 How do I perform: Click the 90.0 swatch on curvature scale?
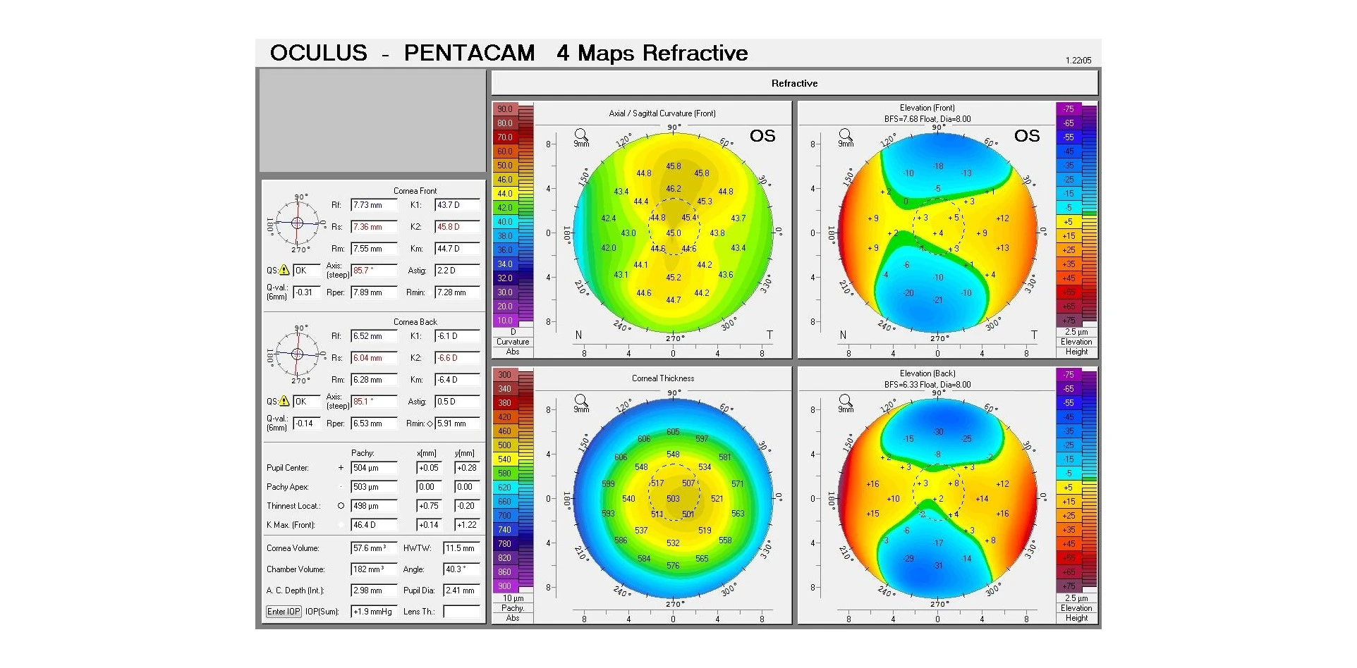coord(505,109)
